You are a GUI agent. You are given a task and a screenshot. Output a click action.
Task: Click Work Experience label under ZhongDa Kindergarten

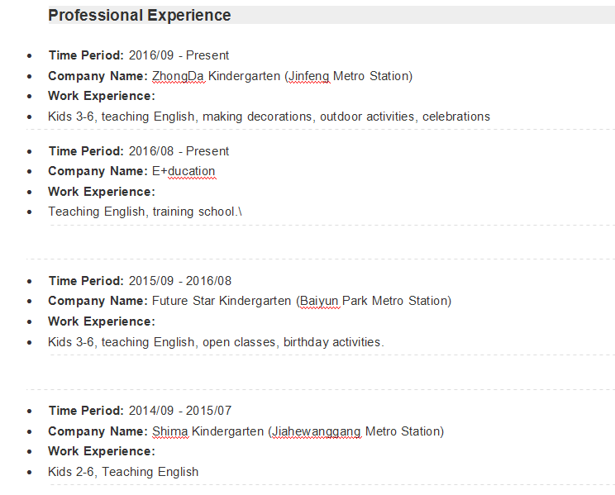[x=102, y=96]
